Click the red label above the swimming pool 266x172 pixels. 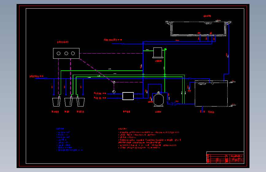207,16
